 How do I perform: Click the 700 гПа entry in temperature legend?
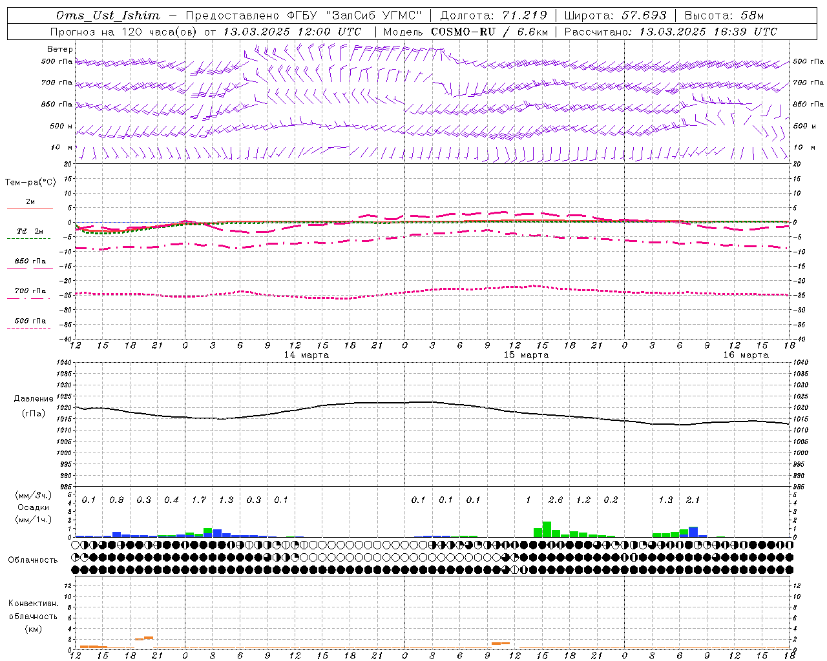click(x=30, y=291)
